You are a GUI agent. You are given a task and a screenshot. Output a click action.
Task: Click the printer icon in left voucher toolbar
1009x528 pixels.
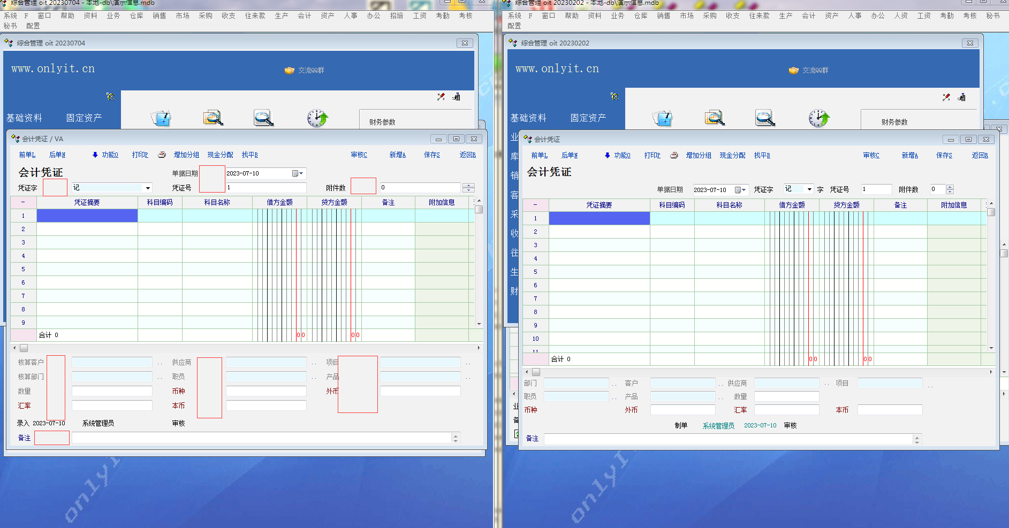pyautogui.click(x=162, y=155)
